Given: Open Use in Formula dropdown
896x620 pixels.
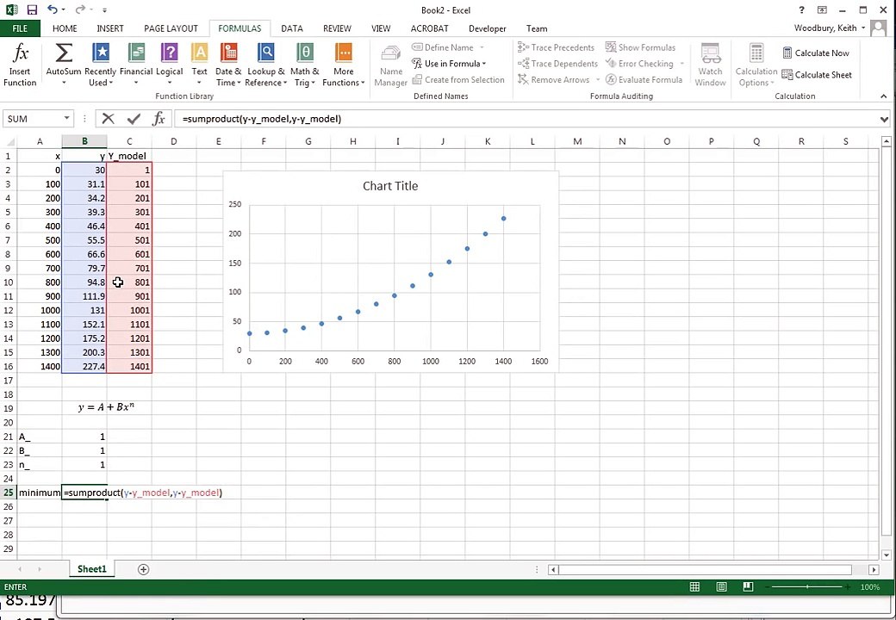Looking at the screenshot, I should coord(449,64).
